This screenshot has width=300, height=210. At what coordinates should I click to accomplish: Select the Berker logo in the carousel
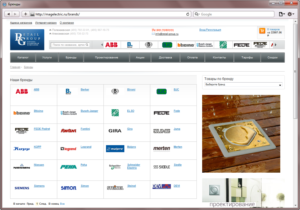click(x=130, y=45)
